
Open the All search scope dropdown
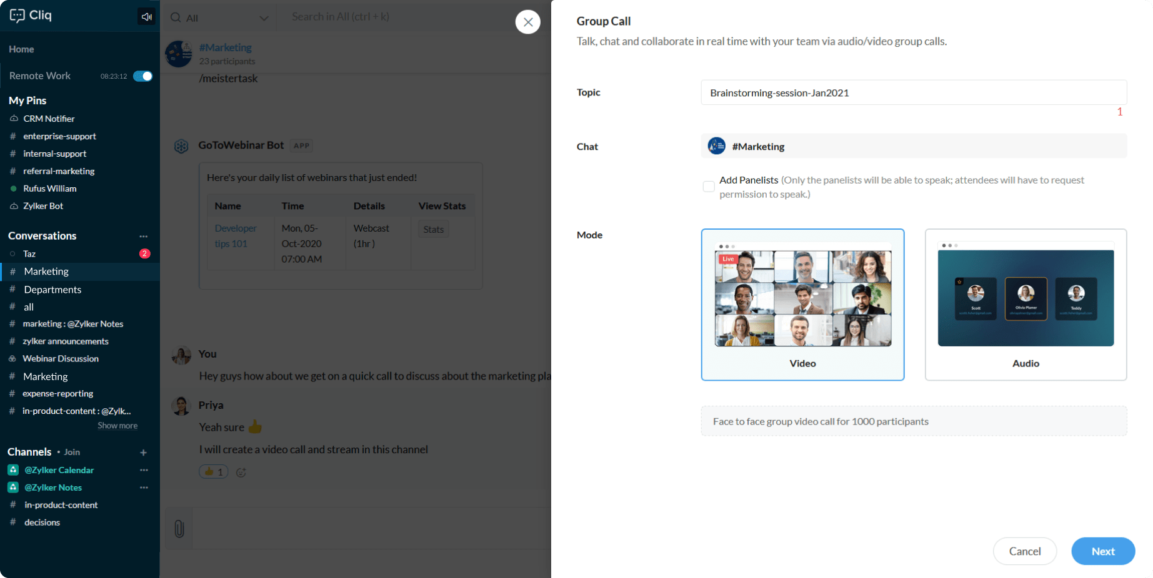[220, 18]
